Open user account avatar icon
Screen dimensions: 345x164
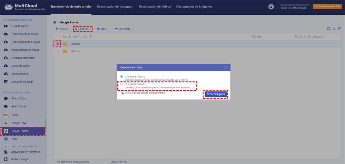(x=271, y=6)
